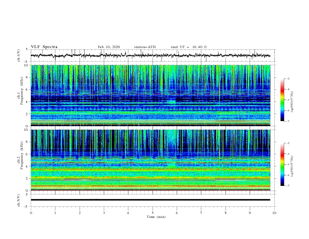
Task: Click the 'Time (min)' axis label
Action: pos(156,217)
